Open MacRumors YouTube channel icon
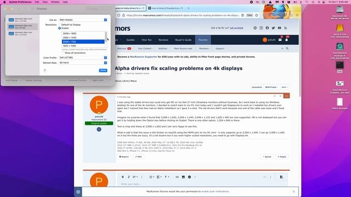 pyautogui.click(x=279, y=28)
